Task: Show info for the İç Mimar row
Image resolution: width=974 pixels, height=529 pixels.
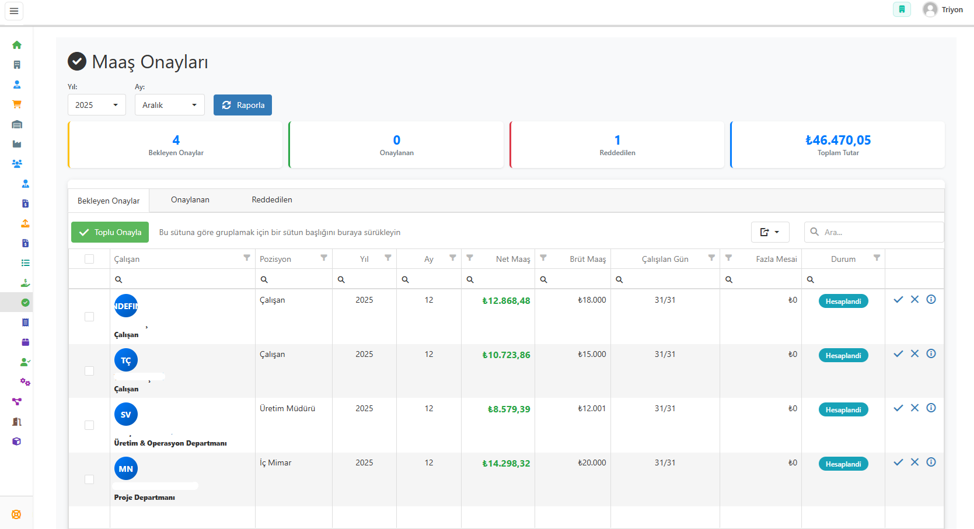Action: [931, 463]
